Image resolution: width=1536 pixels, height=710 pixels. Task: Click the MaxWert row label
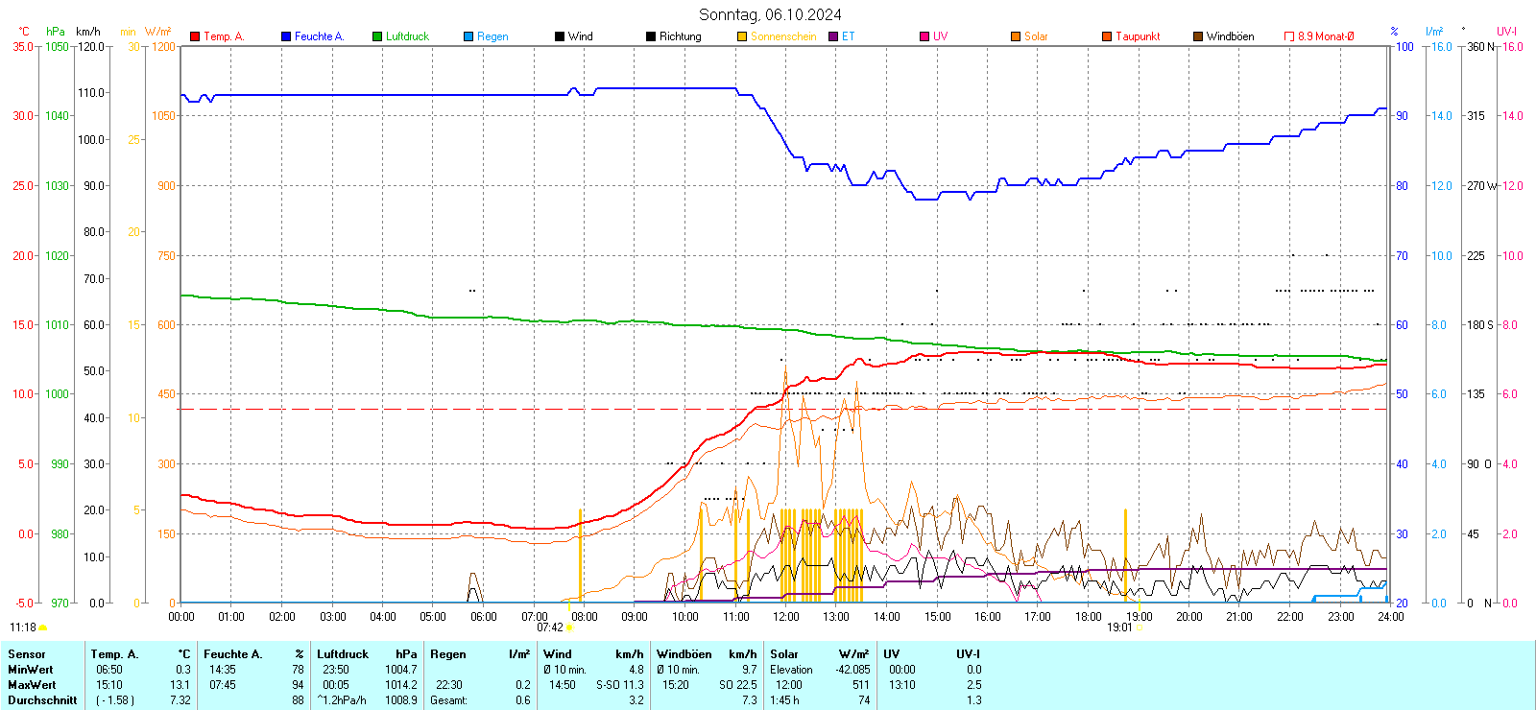click(x=32, y=685)
